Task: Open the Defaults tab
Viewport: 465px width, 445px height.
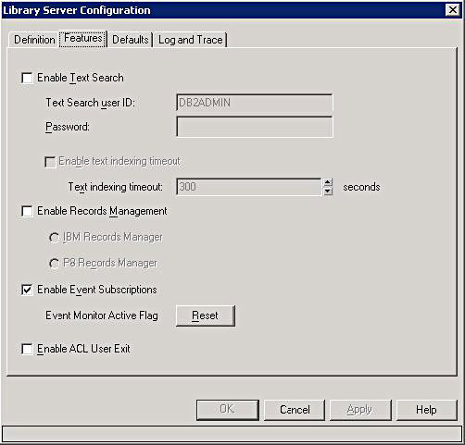Action: click(131, 40)
